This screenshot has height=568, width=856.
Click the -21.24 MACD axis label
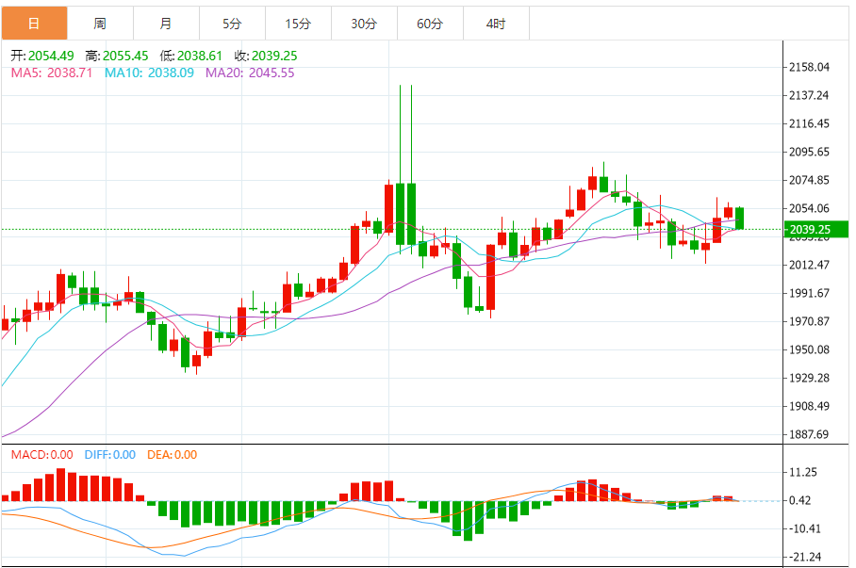[803, 557]
